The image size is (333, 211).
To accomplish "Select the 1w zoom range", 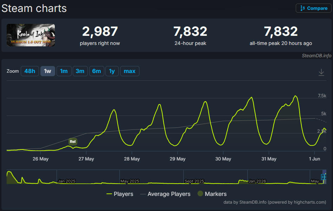I will pyautogui.click(x=47, y=71).
